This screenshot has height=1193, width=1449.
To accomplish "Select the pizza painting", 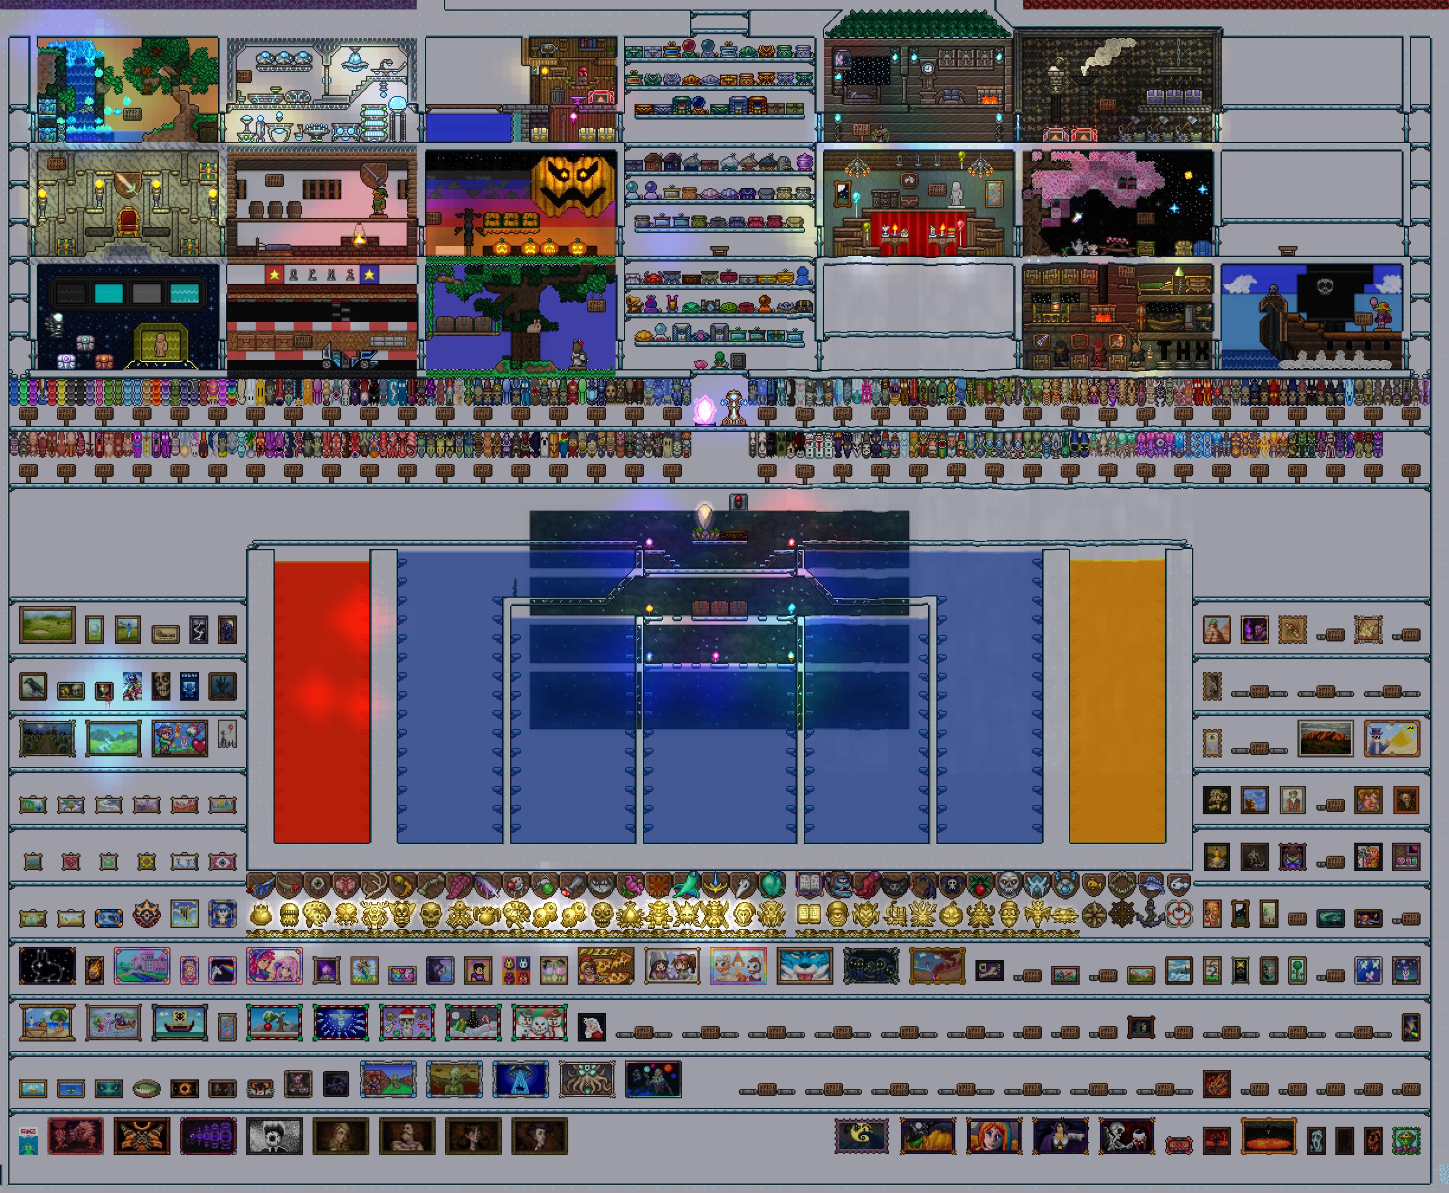I will click(606, 966).
